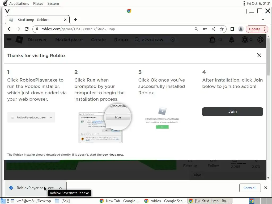Click the Roblox logo icon
This screenshot has height=204, width=272.
tap(19, 40)
